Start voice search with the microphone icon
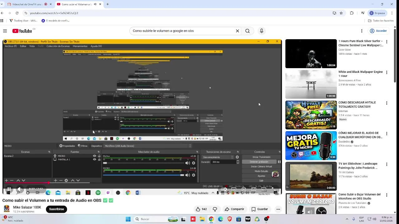Viewport: 399px width, 224px height. tap(262, 31)
